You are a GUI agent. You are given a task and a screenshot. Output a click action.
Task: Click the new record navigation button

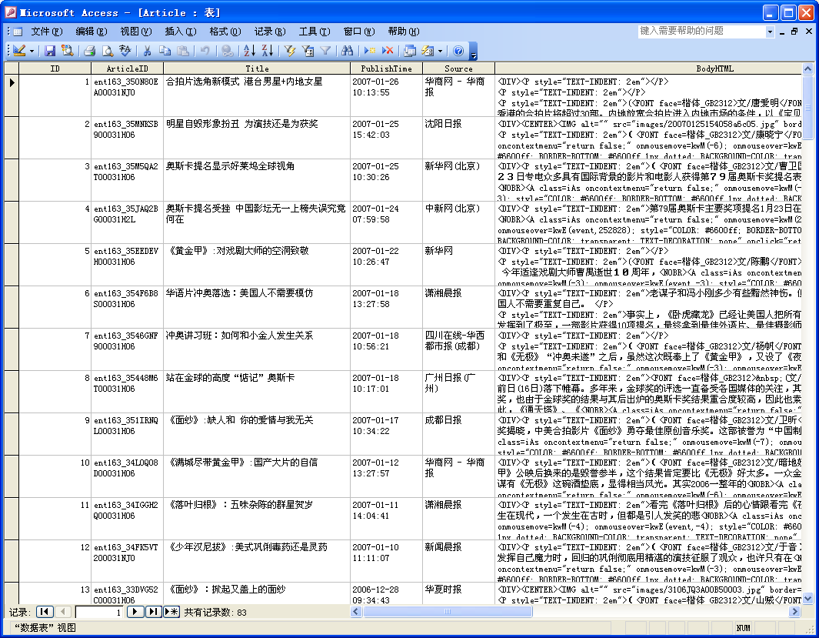(171, 612)
